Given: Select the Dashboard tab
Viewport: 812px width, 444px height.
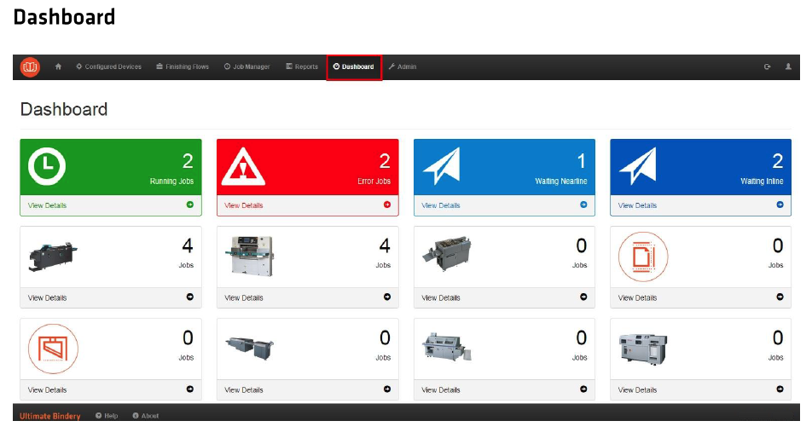Looking at the screenshot, I should point(354,66).
